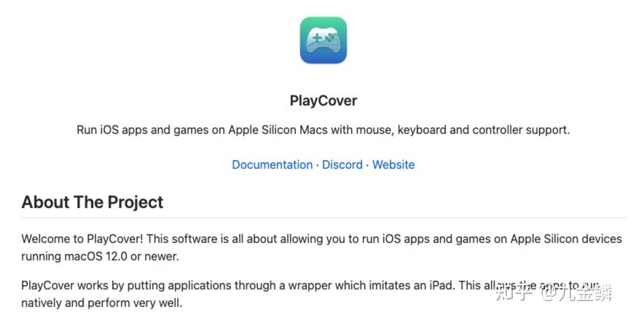
Task: Click the tagline starting with Run iOS apps
Action: 323,130
